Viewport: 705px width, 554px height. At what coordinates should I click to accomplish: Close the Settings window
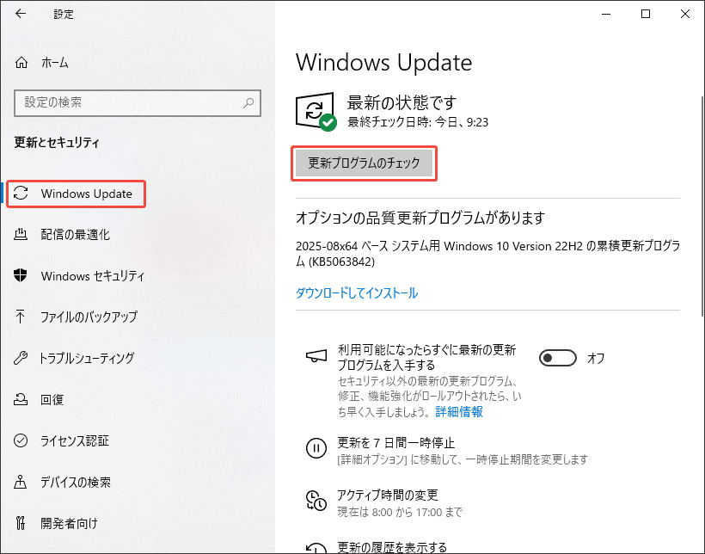tap(685, 14)
